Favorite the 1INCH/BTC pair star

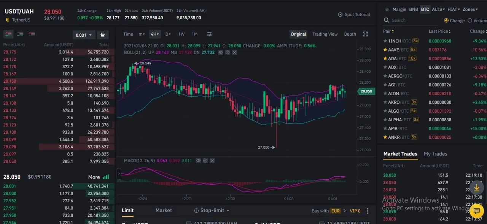coord(385,41)
